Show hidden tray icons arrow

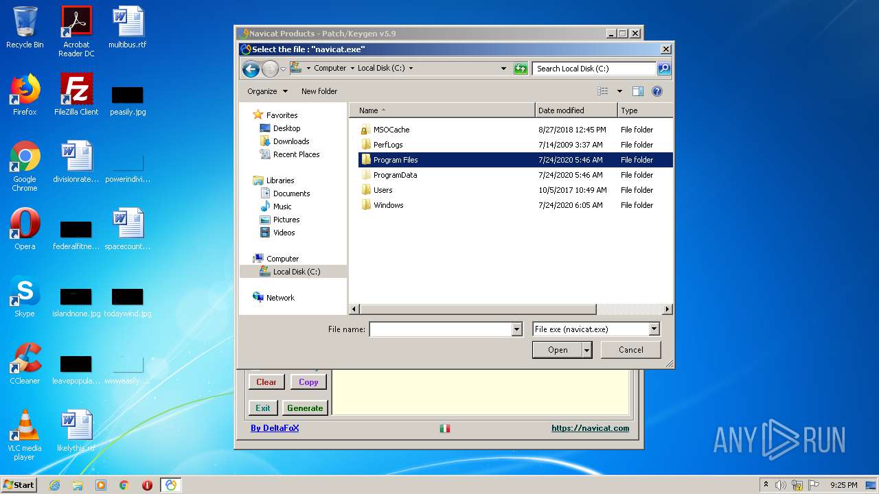click(766, 485)
